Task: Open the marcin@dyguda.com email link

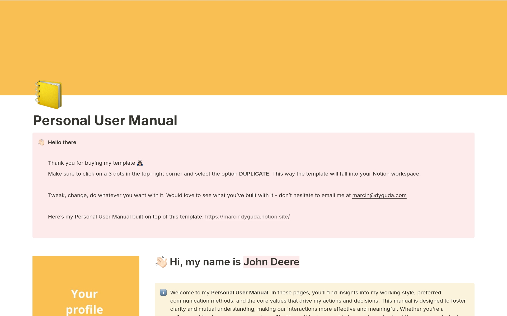Action: tap(379, 195)
